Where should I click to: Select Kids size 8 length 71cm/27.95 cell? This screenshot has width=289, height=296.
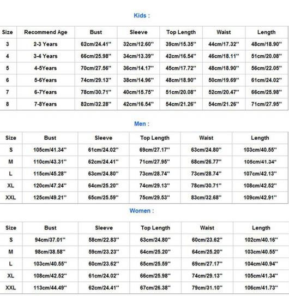pos(267,104)
